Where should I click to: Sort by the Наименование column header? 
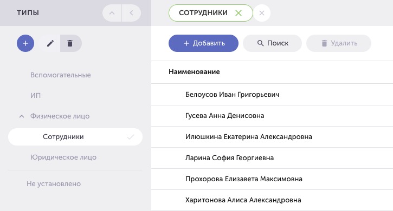click(x=194, y=72)
